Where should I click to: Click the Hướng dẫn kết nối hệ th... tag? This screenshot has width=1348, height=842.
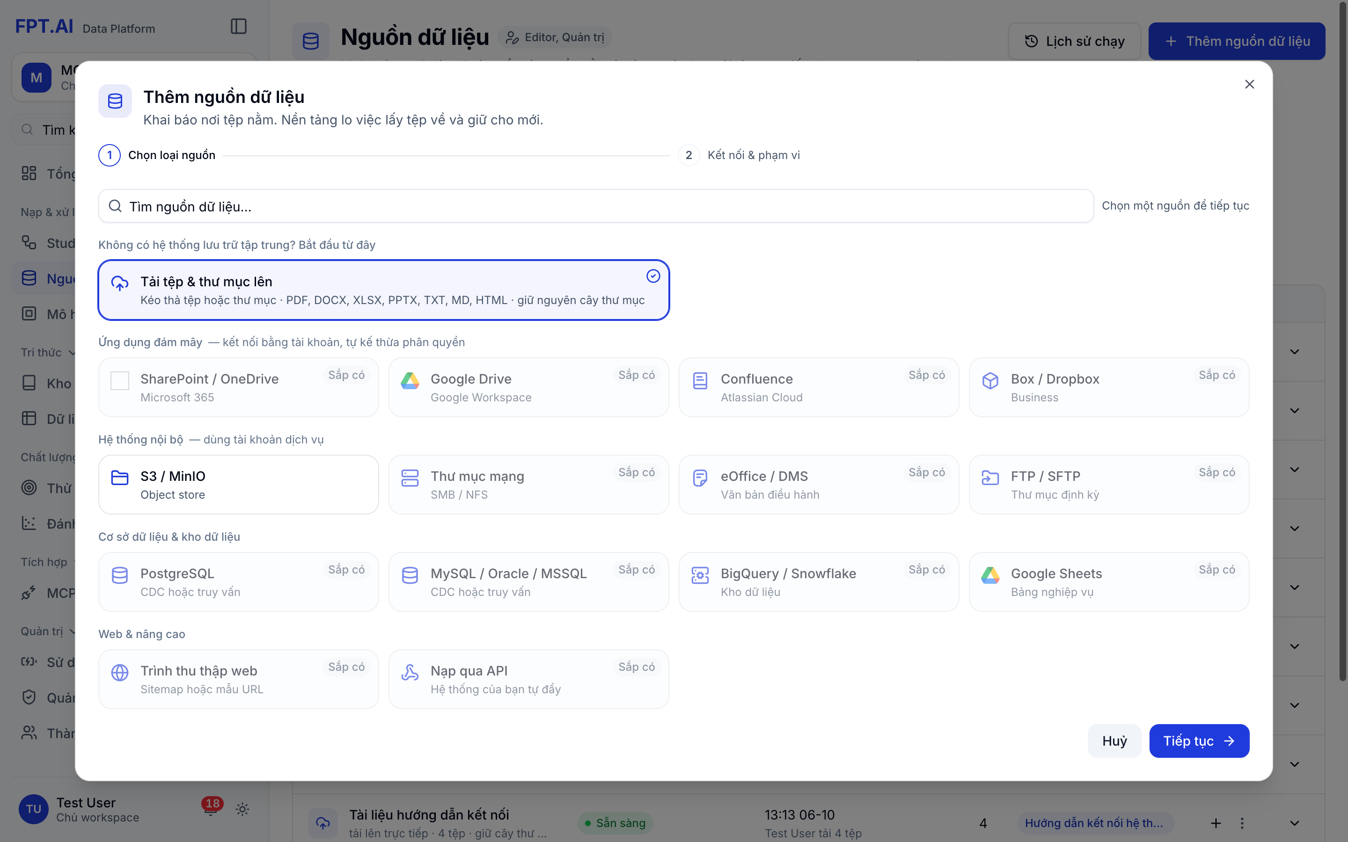click(x=1096, y=823)
